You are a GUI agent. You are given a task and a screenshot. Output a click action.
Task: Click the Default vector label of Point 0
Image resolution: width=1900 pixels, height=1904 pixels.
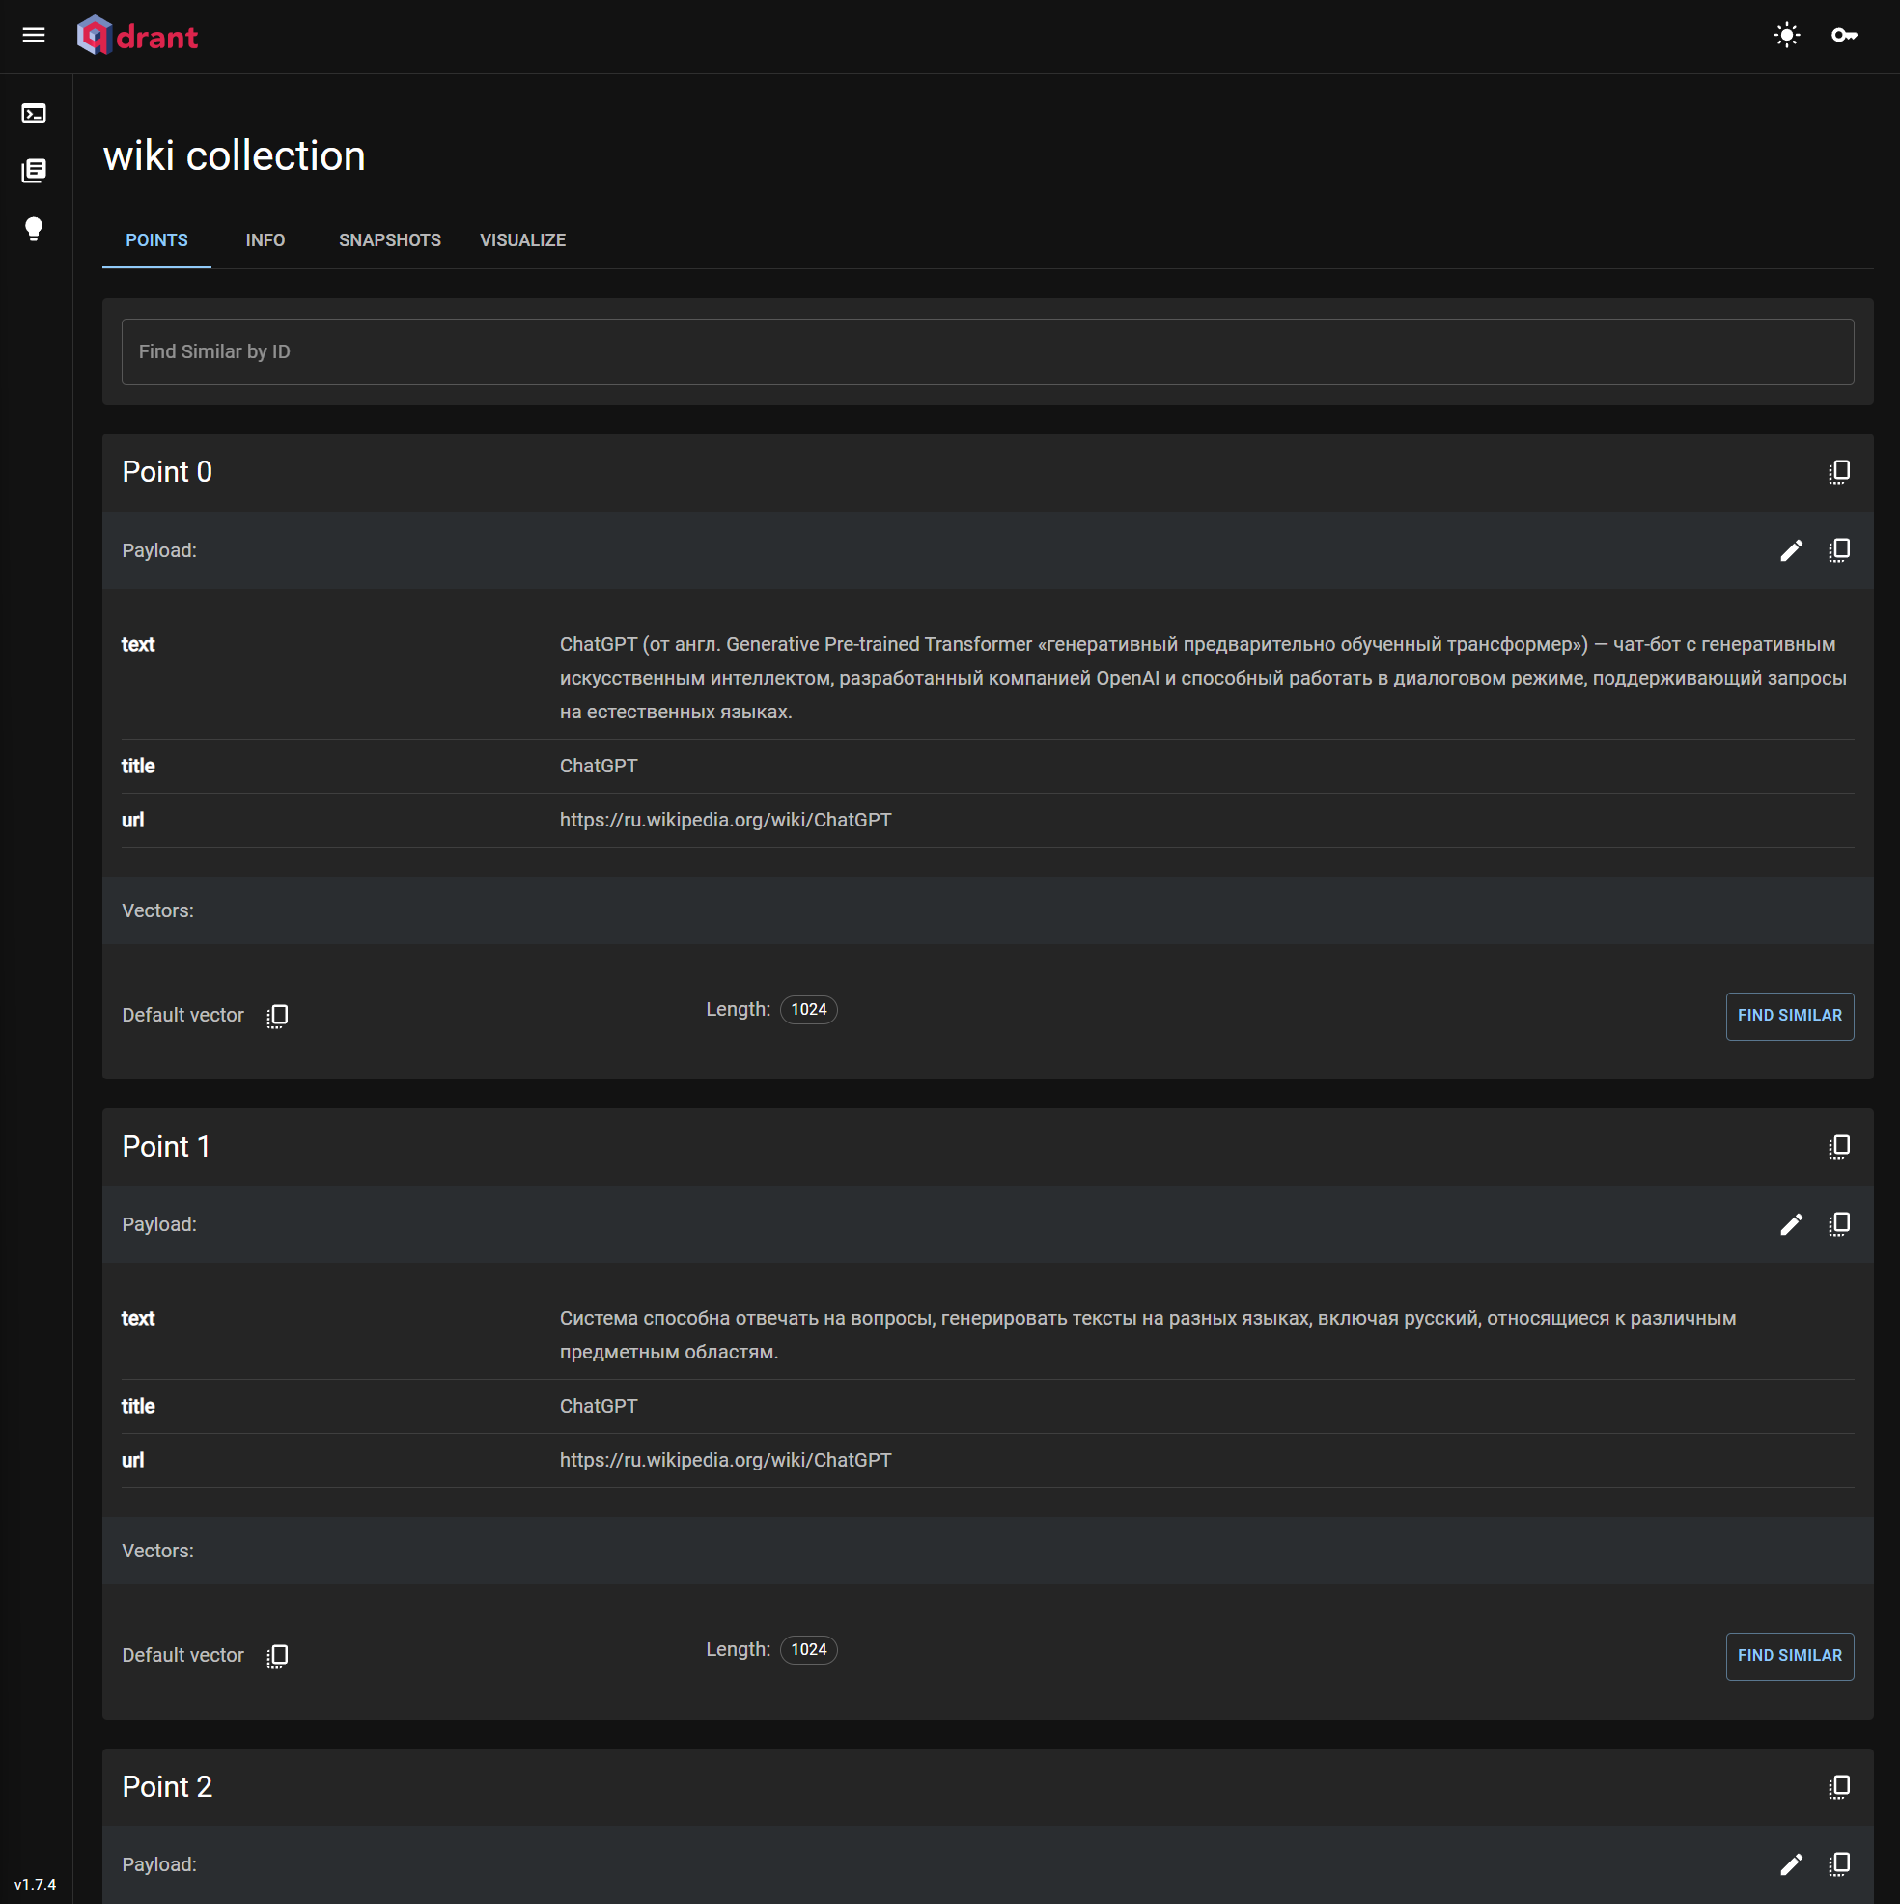(x=182, y=1015)
